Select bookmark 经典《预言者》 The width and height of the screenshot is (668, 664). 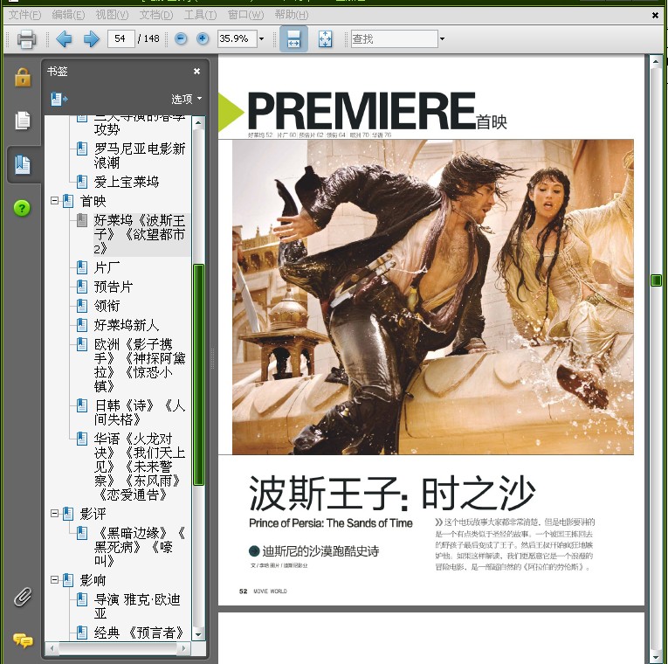click(x=139, y=633)
